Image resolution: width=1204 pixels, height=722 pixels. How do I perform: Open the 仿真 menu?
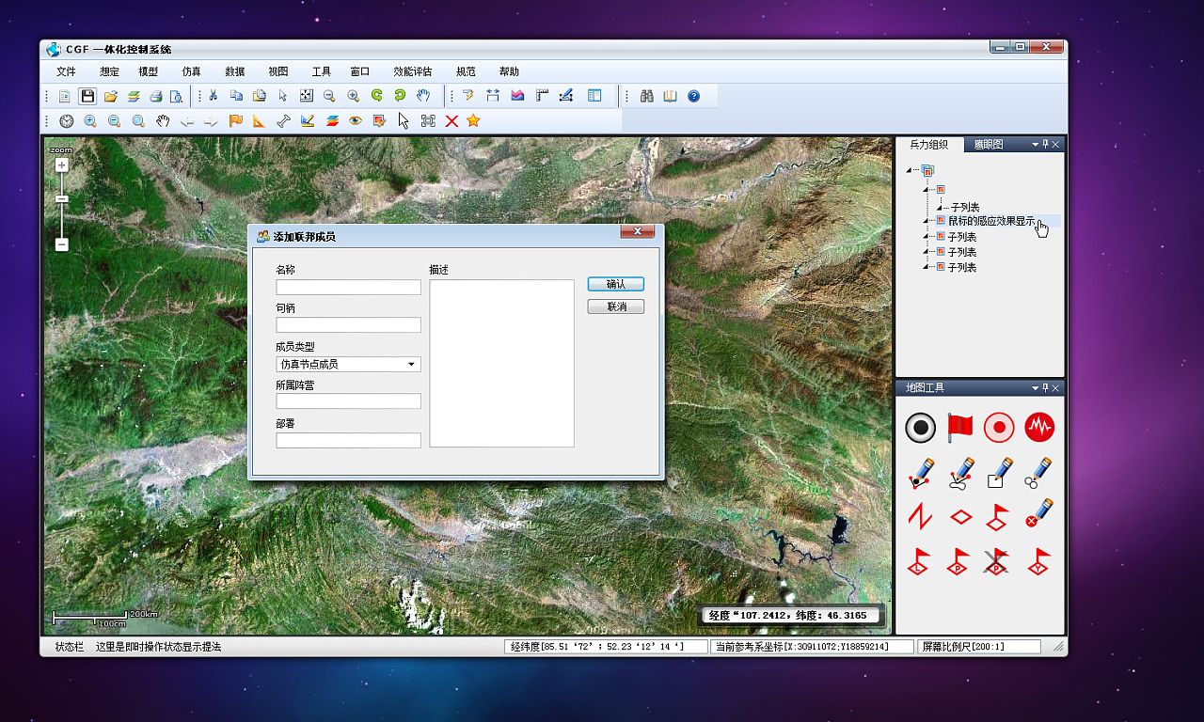coord(191,71)
